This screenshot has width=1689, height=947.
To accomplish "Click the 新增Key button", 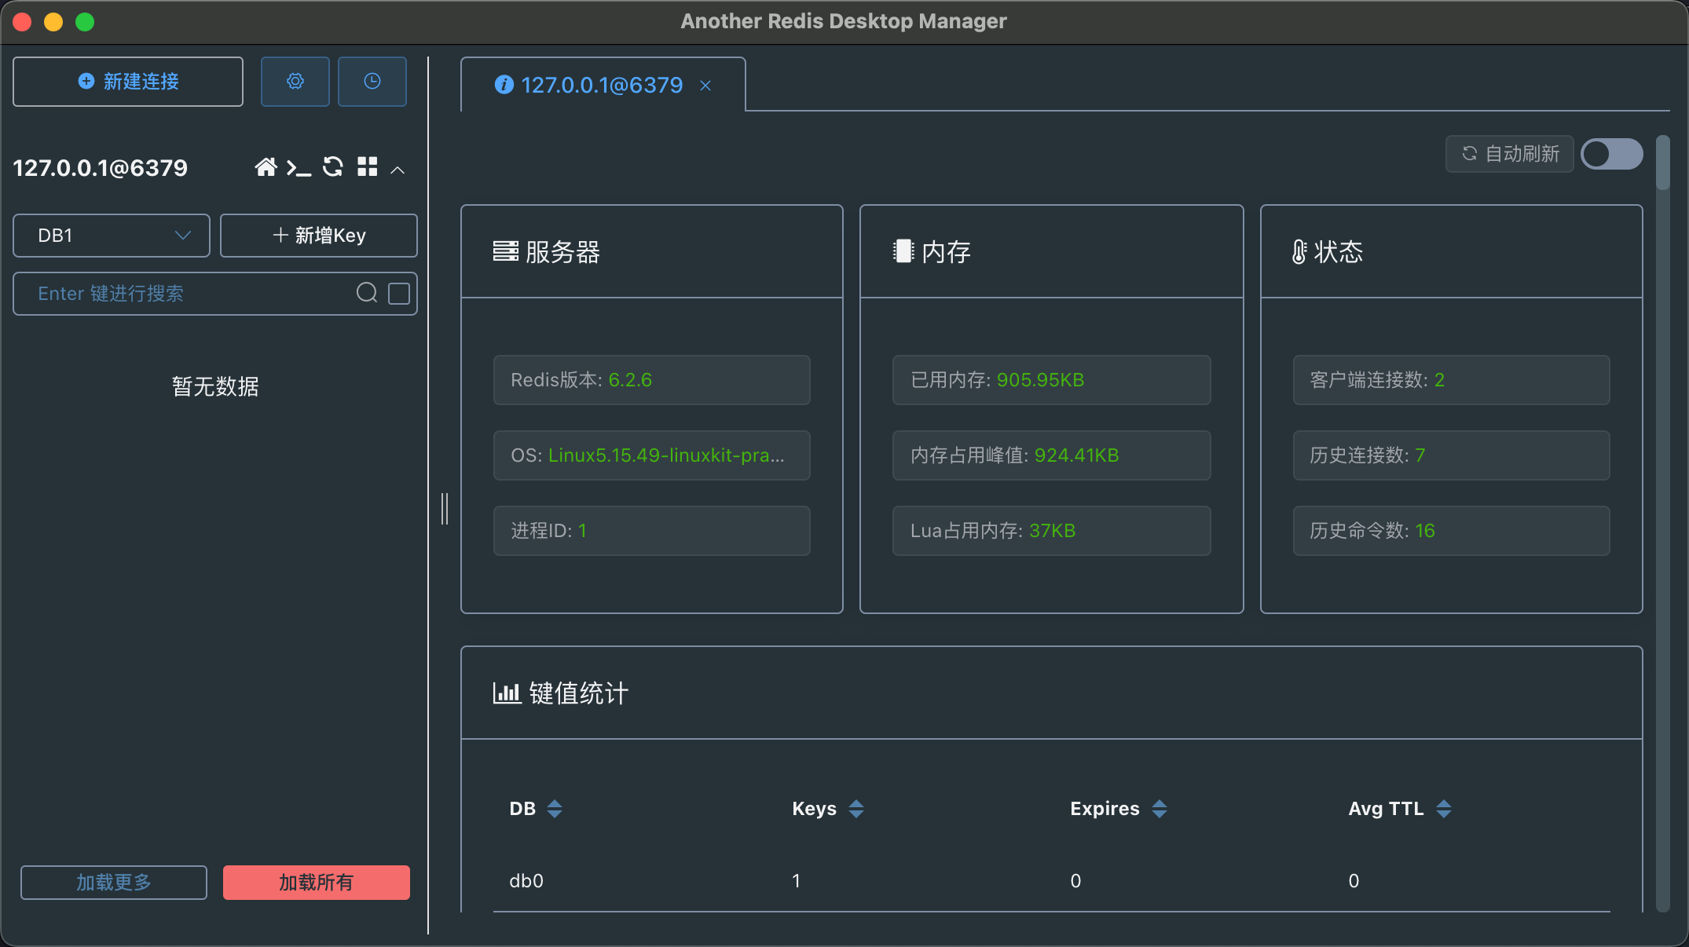I will coord(319,236).
